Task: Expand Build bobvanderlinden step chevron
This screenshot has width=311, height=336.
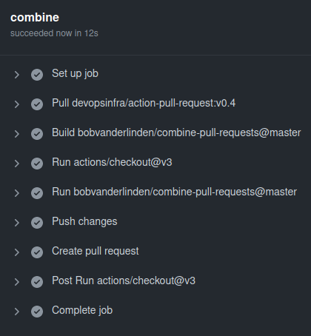Action: [x=17, y=134]
